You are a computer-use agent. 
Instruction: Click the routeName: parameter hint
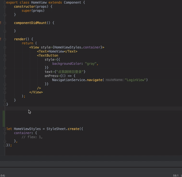pyautogui.click(x=114, y=80)
